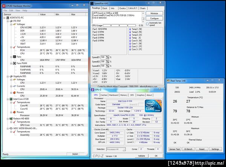This screenshot has width=226, height=167.
Task: Switch to the Mainboard tab in CPU-Z
Action: [114, 95]
